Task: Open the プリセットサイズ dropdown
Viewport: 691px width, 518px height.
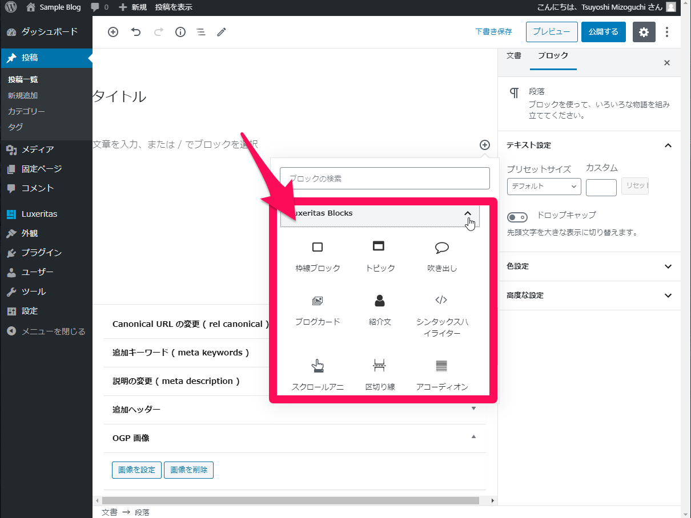Action: (x=544, y=187)
